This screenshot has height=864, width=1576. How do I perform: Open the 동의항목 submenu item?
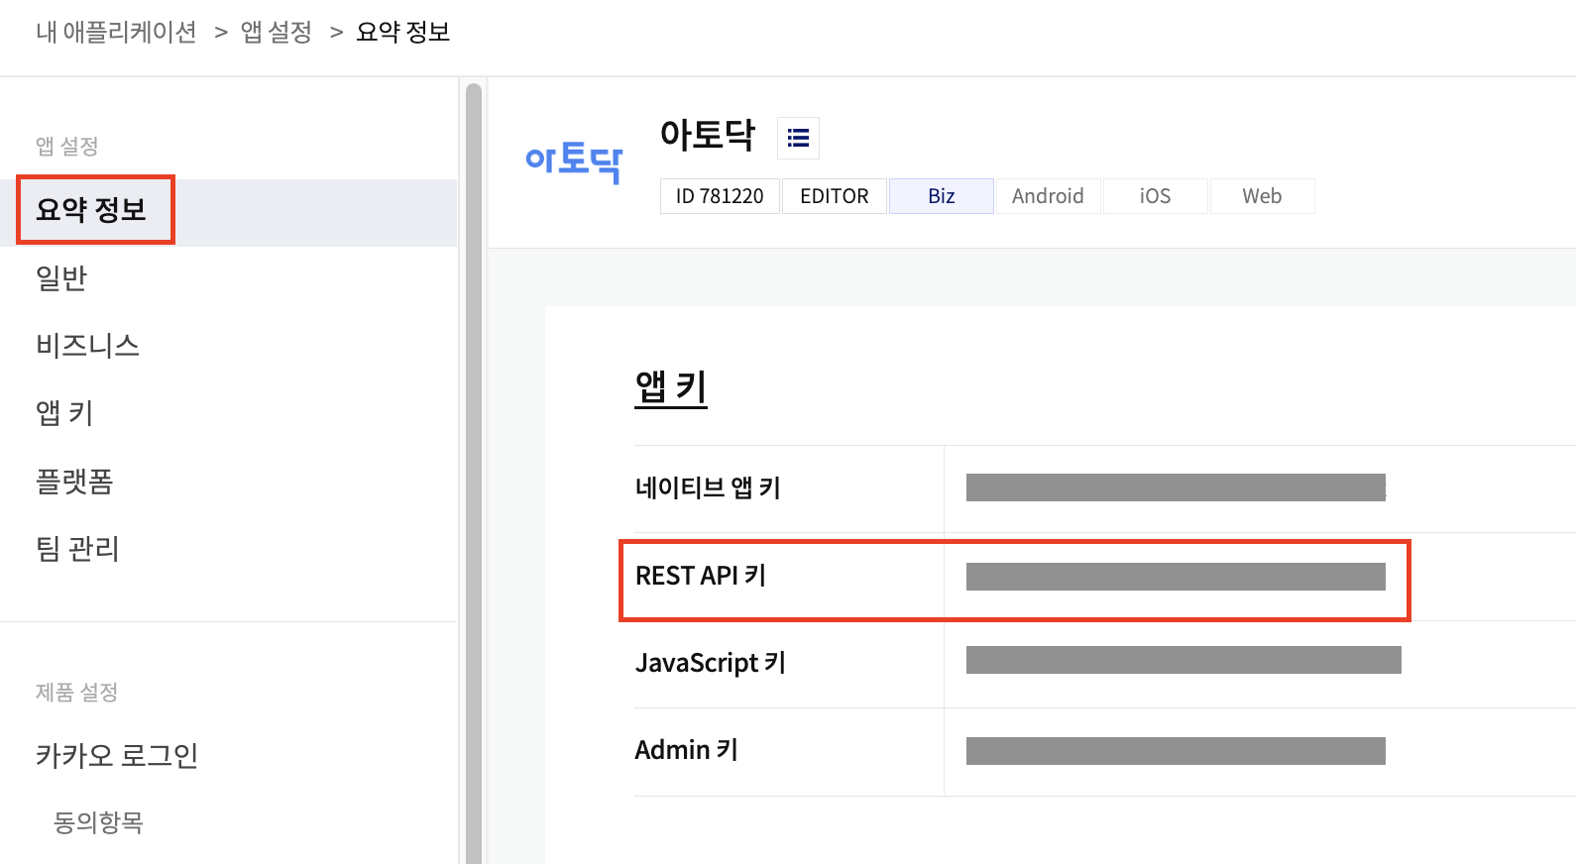98,822
